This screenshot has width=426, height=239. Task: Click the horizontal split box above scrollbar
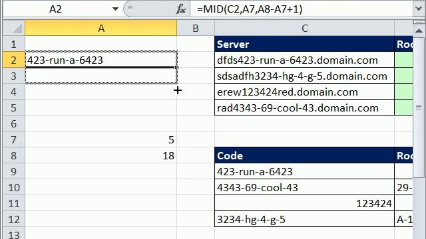[x=419, y=22]
